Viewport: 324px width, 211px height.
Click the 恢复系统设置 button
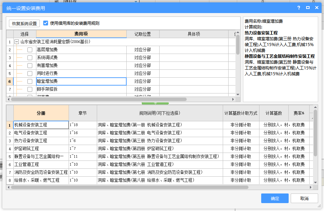[x=24, y=23]
